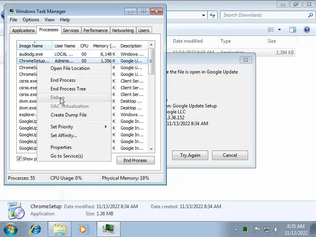The height and width of the screenshot is (237, 316).
Task: Click Cancel in the file-in-use dialog
Action: 230,155
